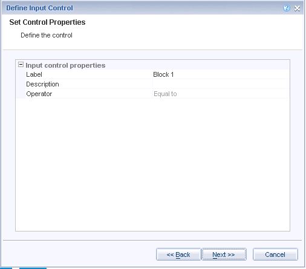Click the Next >> button
Screen dimensions: 306x269
point(224,254)
